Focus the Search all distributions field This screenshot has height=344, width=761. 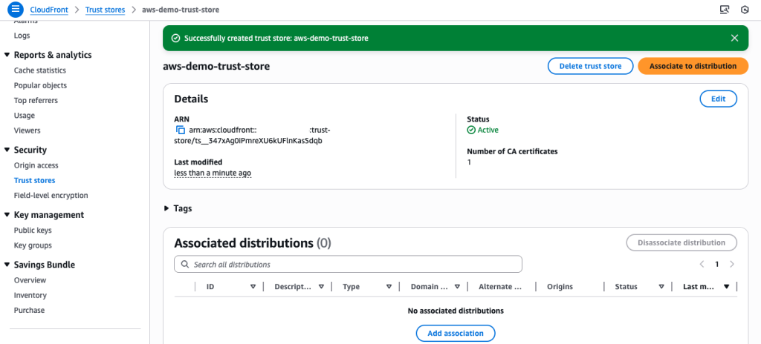348,265
